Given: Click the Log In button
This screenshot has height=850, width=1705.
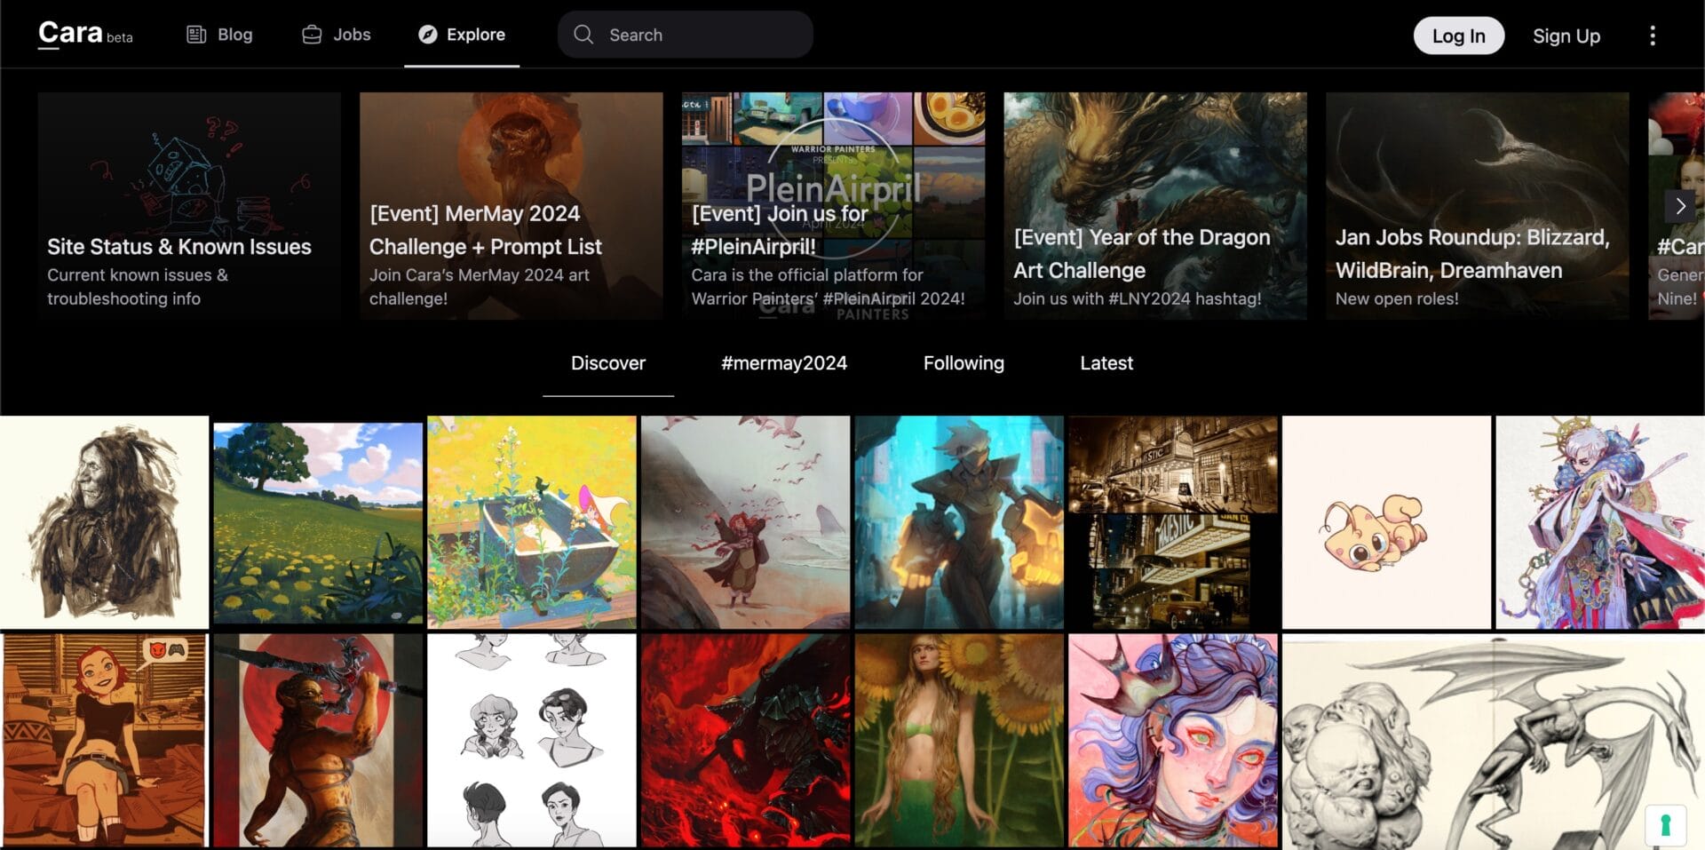Looking at the screenshot, I should [x=1458, y=36].
